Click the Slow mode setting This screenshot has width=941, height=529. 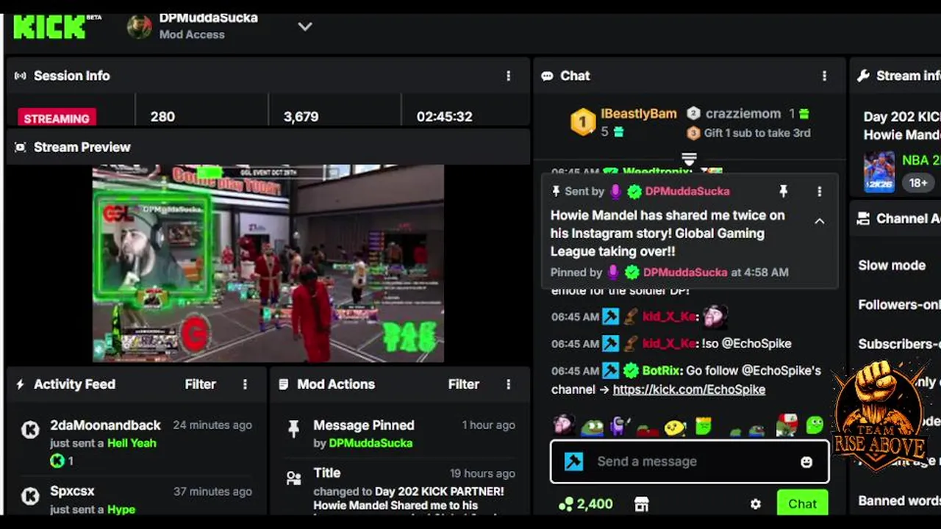[x=892, y=265]
